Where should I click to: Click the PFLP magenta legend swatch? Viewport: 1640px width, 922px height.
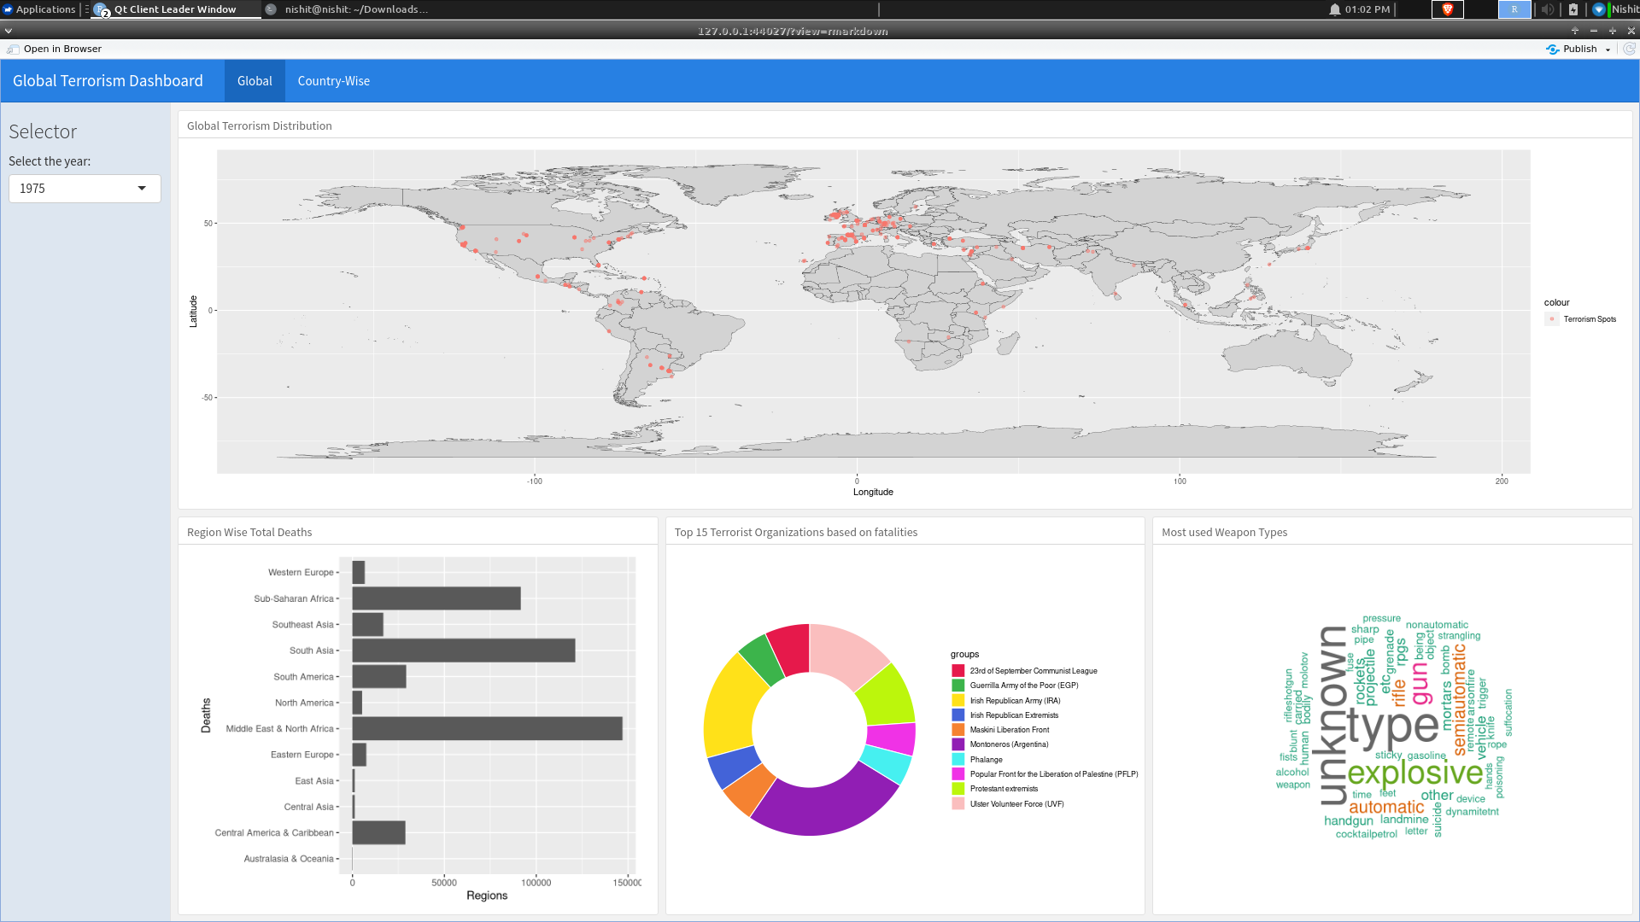(958, 774)
